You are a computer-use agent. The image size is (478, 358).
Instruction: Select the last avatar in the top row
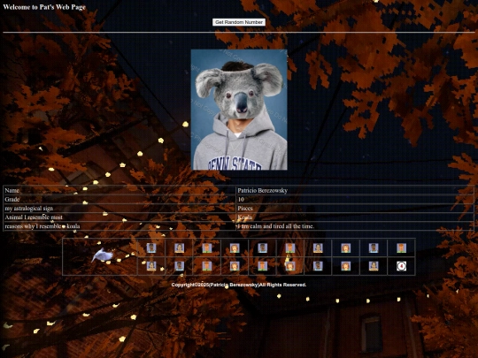coord(401,248)
